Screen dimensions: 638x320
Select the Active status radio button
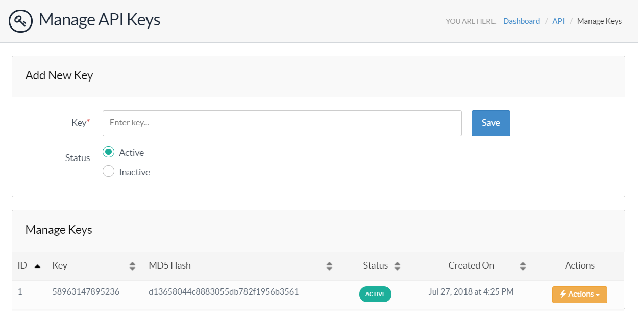pyautogui.click(x=108, y=152)
